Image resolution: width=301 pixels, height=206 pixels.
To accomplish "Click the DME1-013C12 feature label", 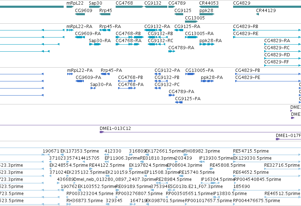I will pyautogui.click(x=115, y=128).
